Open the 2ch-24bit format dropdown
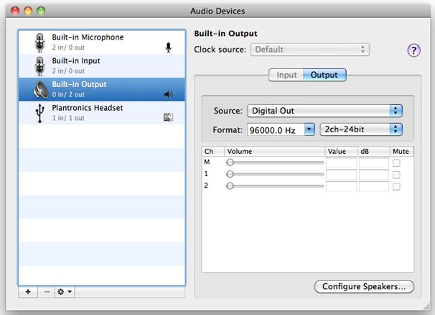The width and height of the screenshot is (435, 315). [361, 129]
